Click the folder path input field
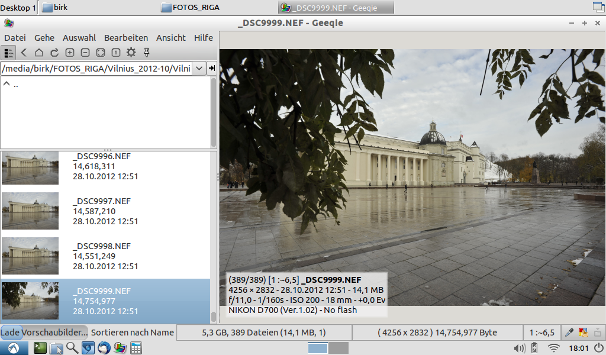Screen dimensions: 606x355 point(96,69)
